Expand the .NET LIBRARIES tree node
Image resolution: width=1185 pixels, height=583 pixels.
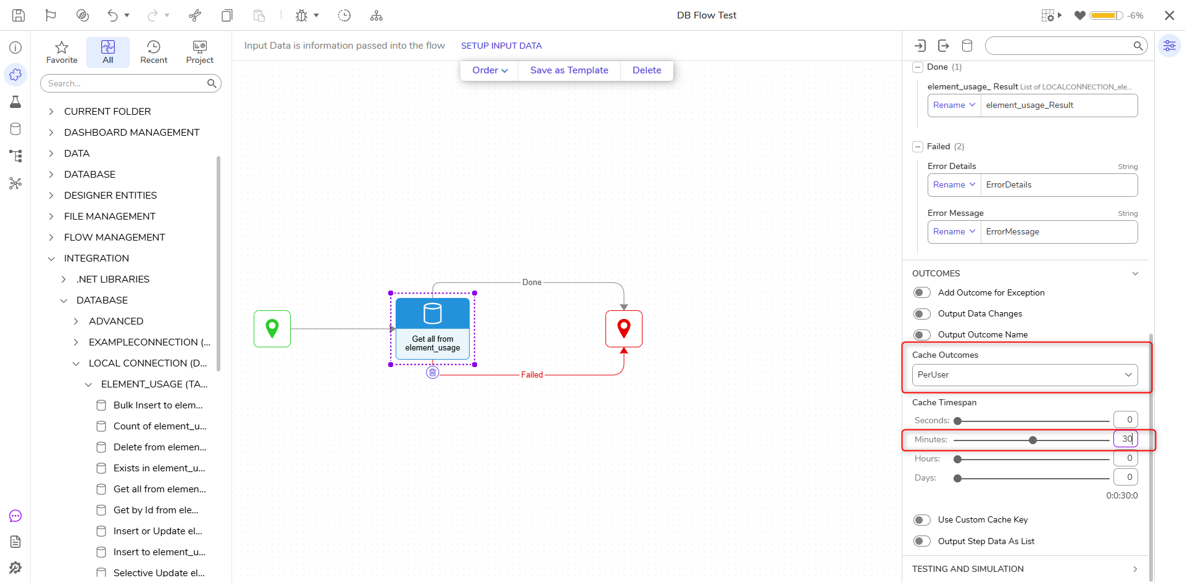pyautogui.click(x=64, y=279)
